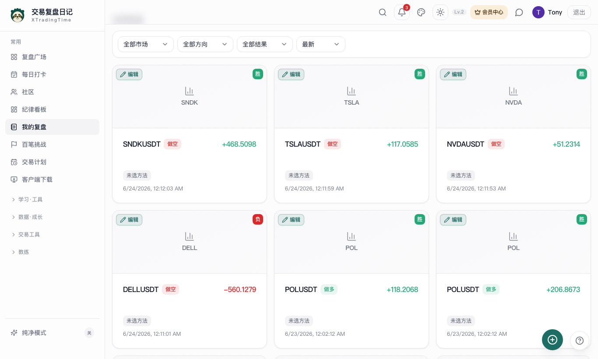Toggle light mode sun icon
Viewport: 598px width, 359px height.
[440, 12]
